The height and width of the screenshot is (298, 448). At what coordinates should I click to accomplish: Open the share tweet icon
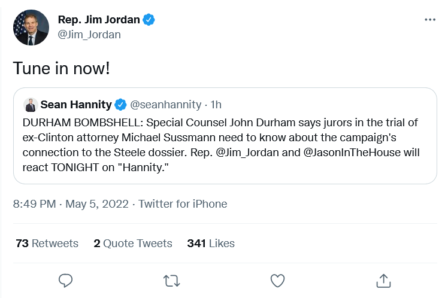click(x=383, y=280)
